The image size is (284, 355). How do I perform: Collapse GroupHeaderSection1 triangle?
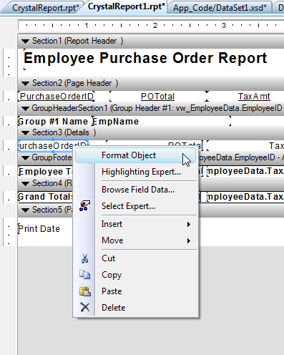click(x=25, y=109)
